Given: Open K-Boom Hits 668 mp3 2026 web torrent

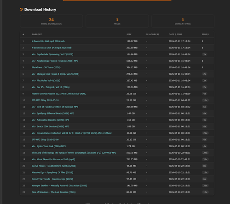Looking at the screenshot, I should click(48, 41).
